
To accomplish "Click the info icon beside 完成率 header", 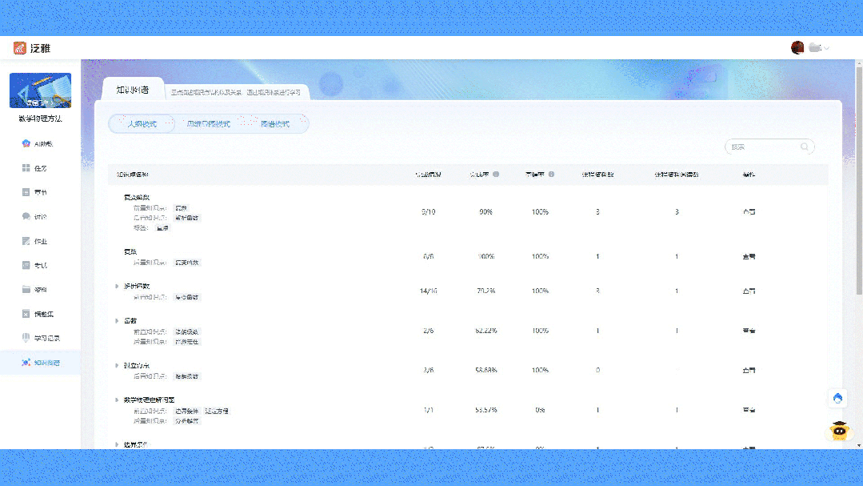I will click(x=497, y=175).
